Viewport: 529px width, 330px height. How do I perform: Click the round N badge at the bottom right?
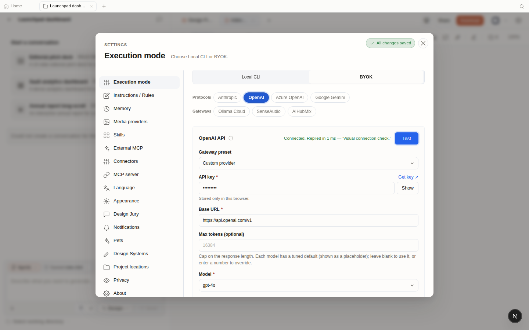pyautogui.click(x=515, y=316)
